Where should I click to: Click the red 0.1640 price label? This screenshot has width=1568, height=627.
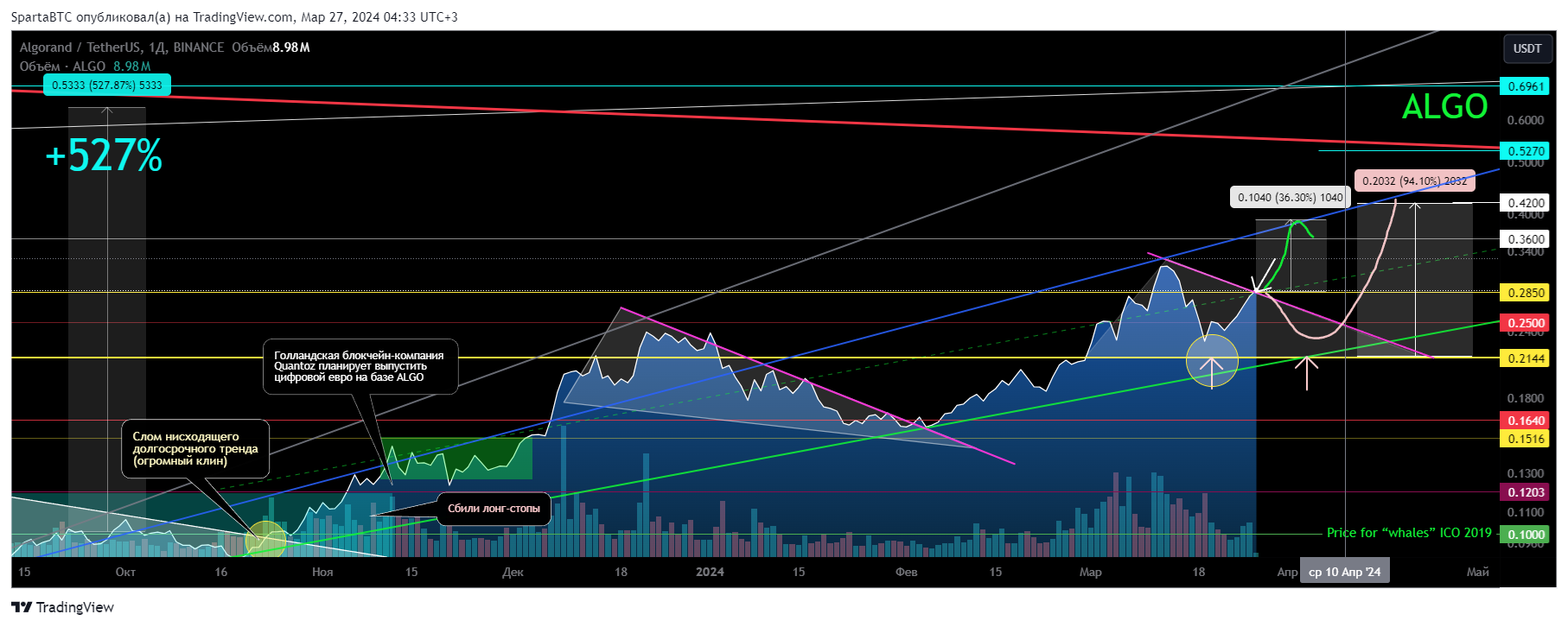1526,421
